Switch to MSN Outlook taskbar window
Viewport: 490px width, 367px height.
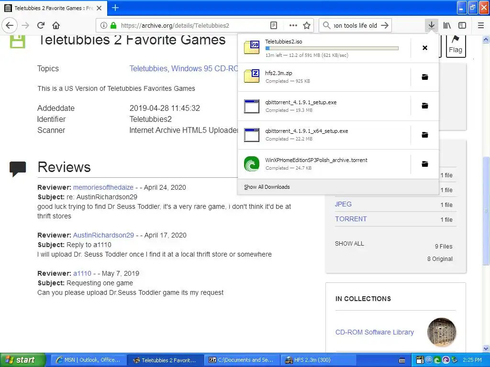point(88,360)
